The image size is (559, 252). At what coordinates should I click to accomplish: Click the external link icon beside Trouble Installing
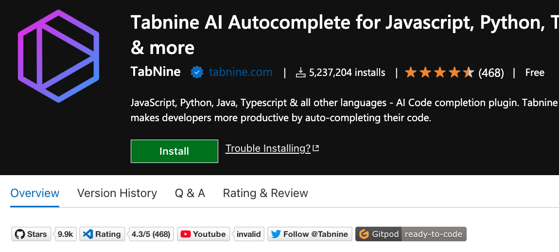[316, 148]
